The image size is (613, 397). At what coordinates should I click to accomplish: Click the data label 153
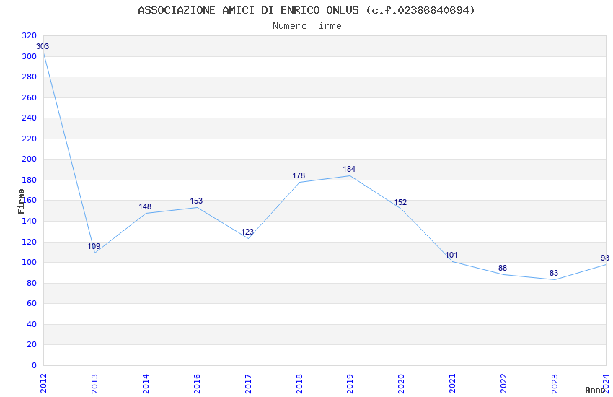coord(196,201)
